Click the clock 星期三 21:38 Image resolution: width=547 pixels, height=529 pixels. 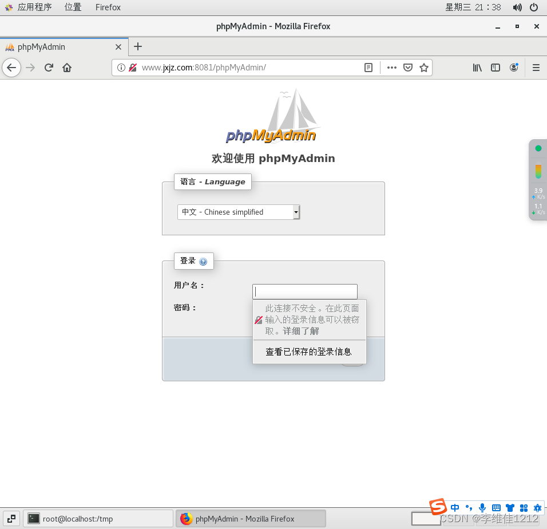click(x=473, y=7)
